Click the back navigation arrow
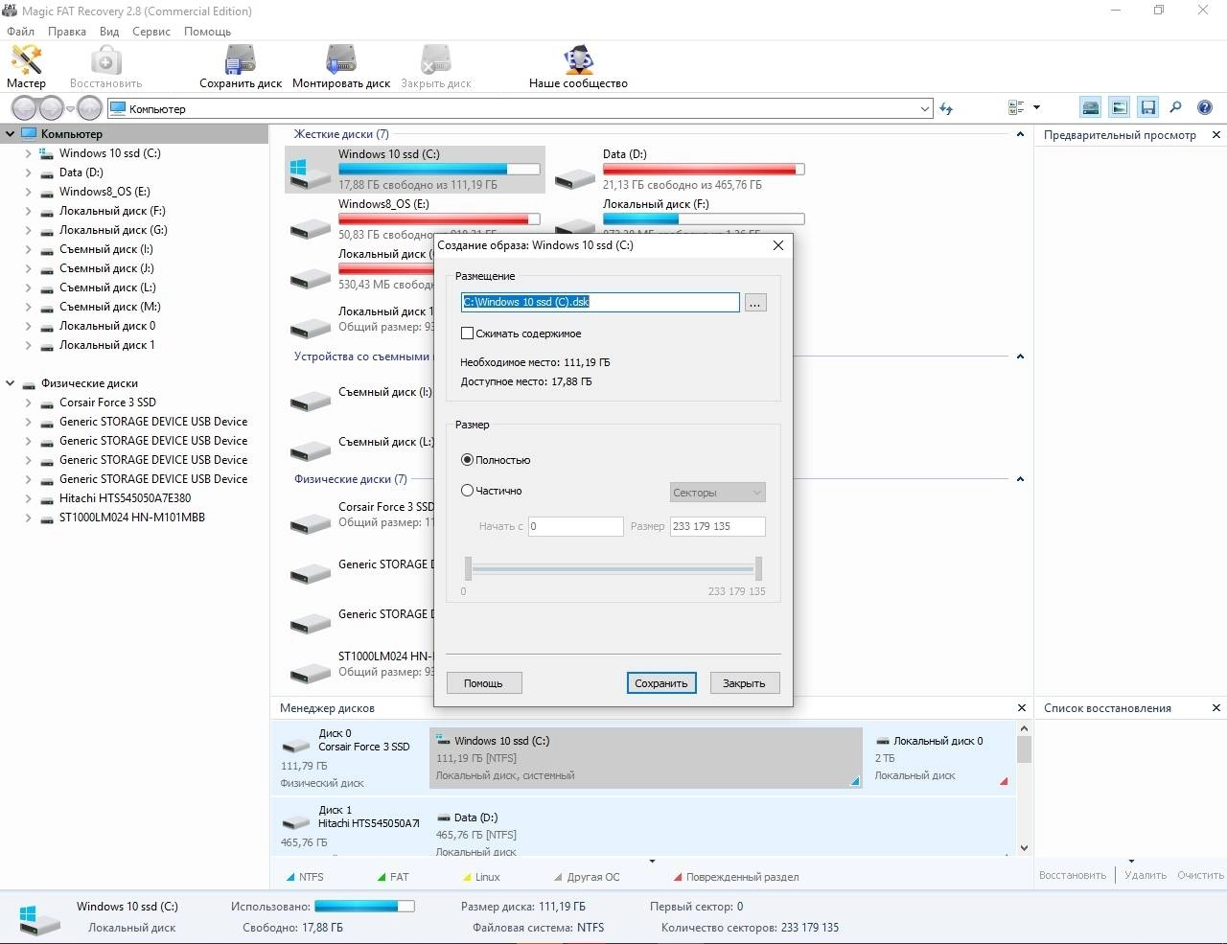The image size is (1227, 944). 23,108
